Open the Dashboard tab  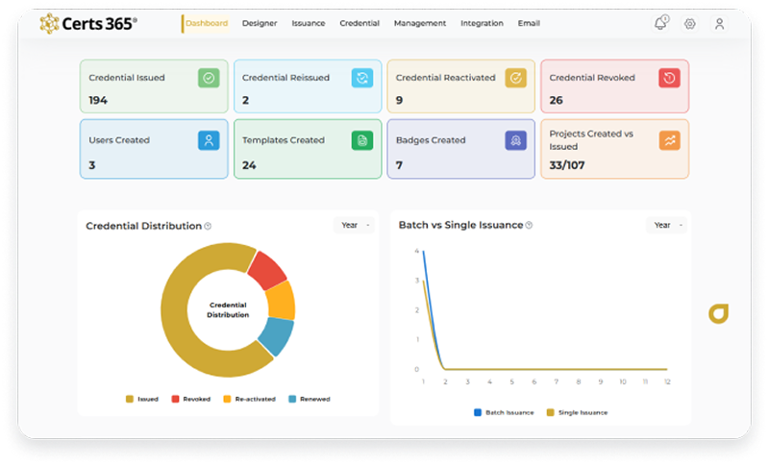pyautogui.click(x=207, y=23)
